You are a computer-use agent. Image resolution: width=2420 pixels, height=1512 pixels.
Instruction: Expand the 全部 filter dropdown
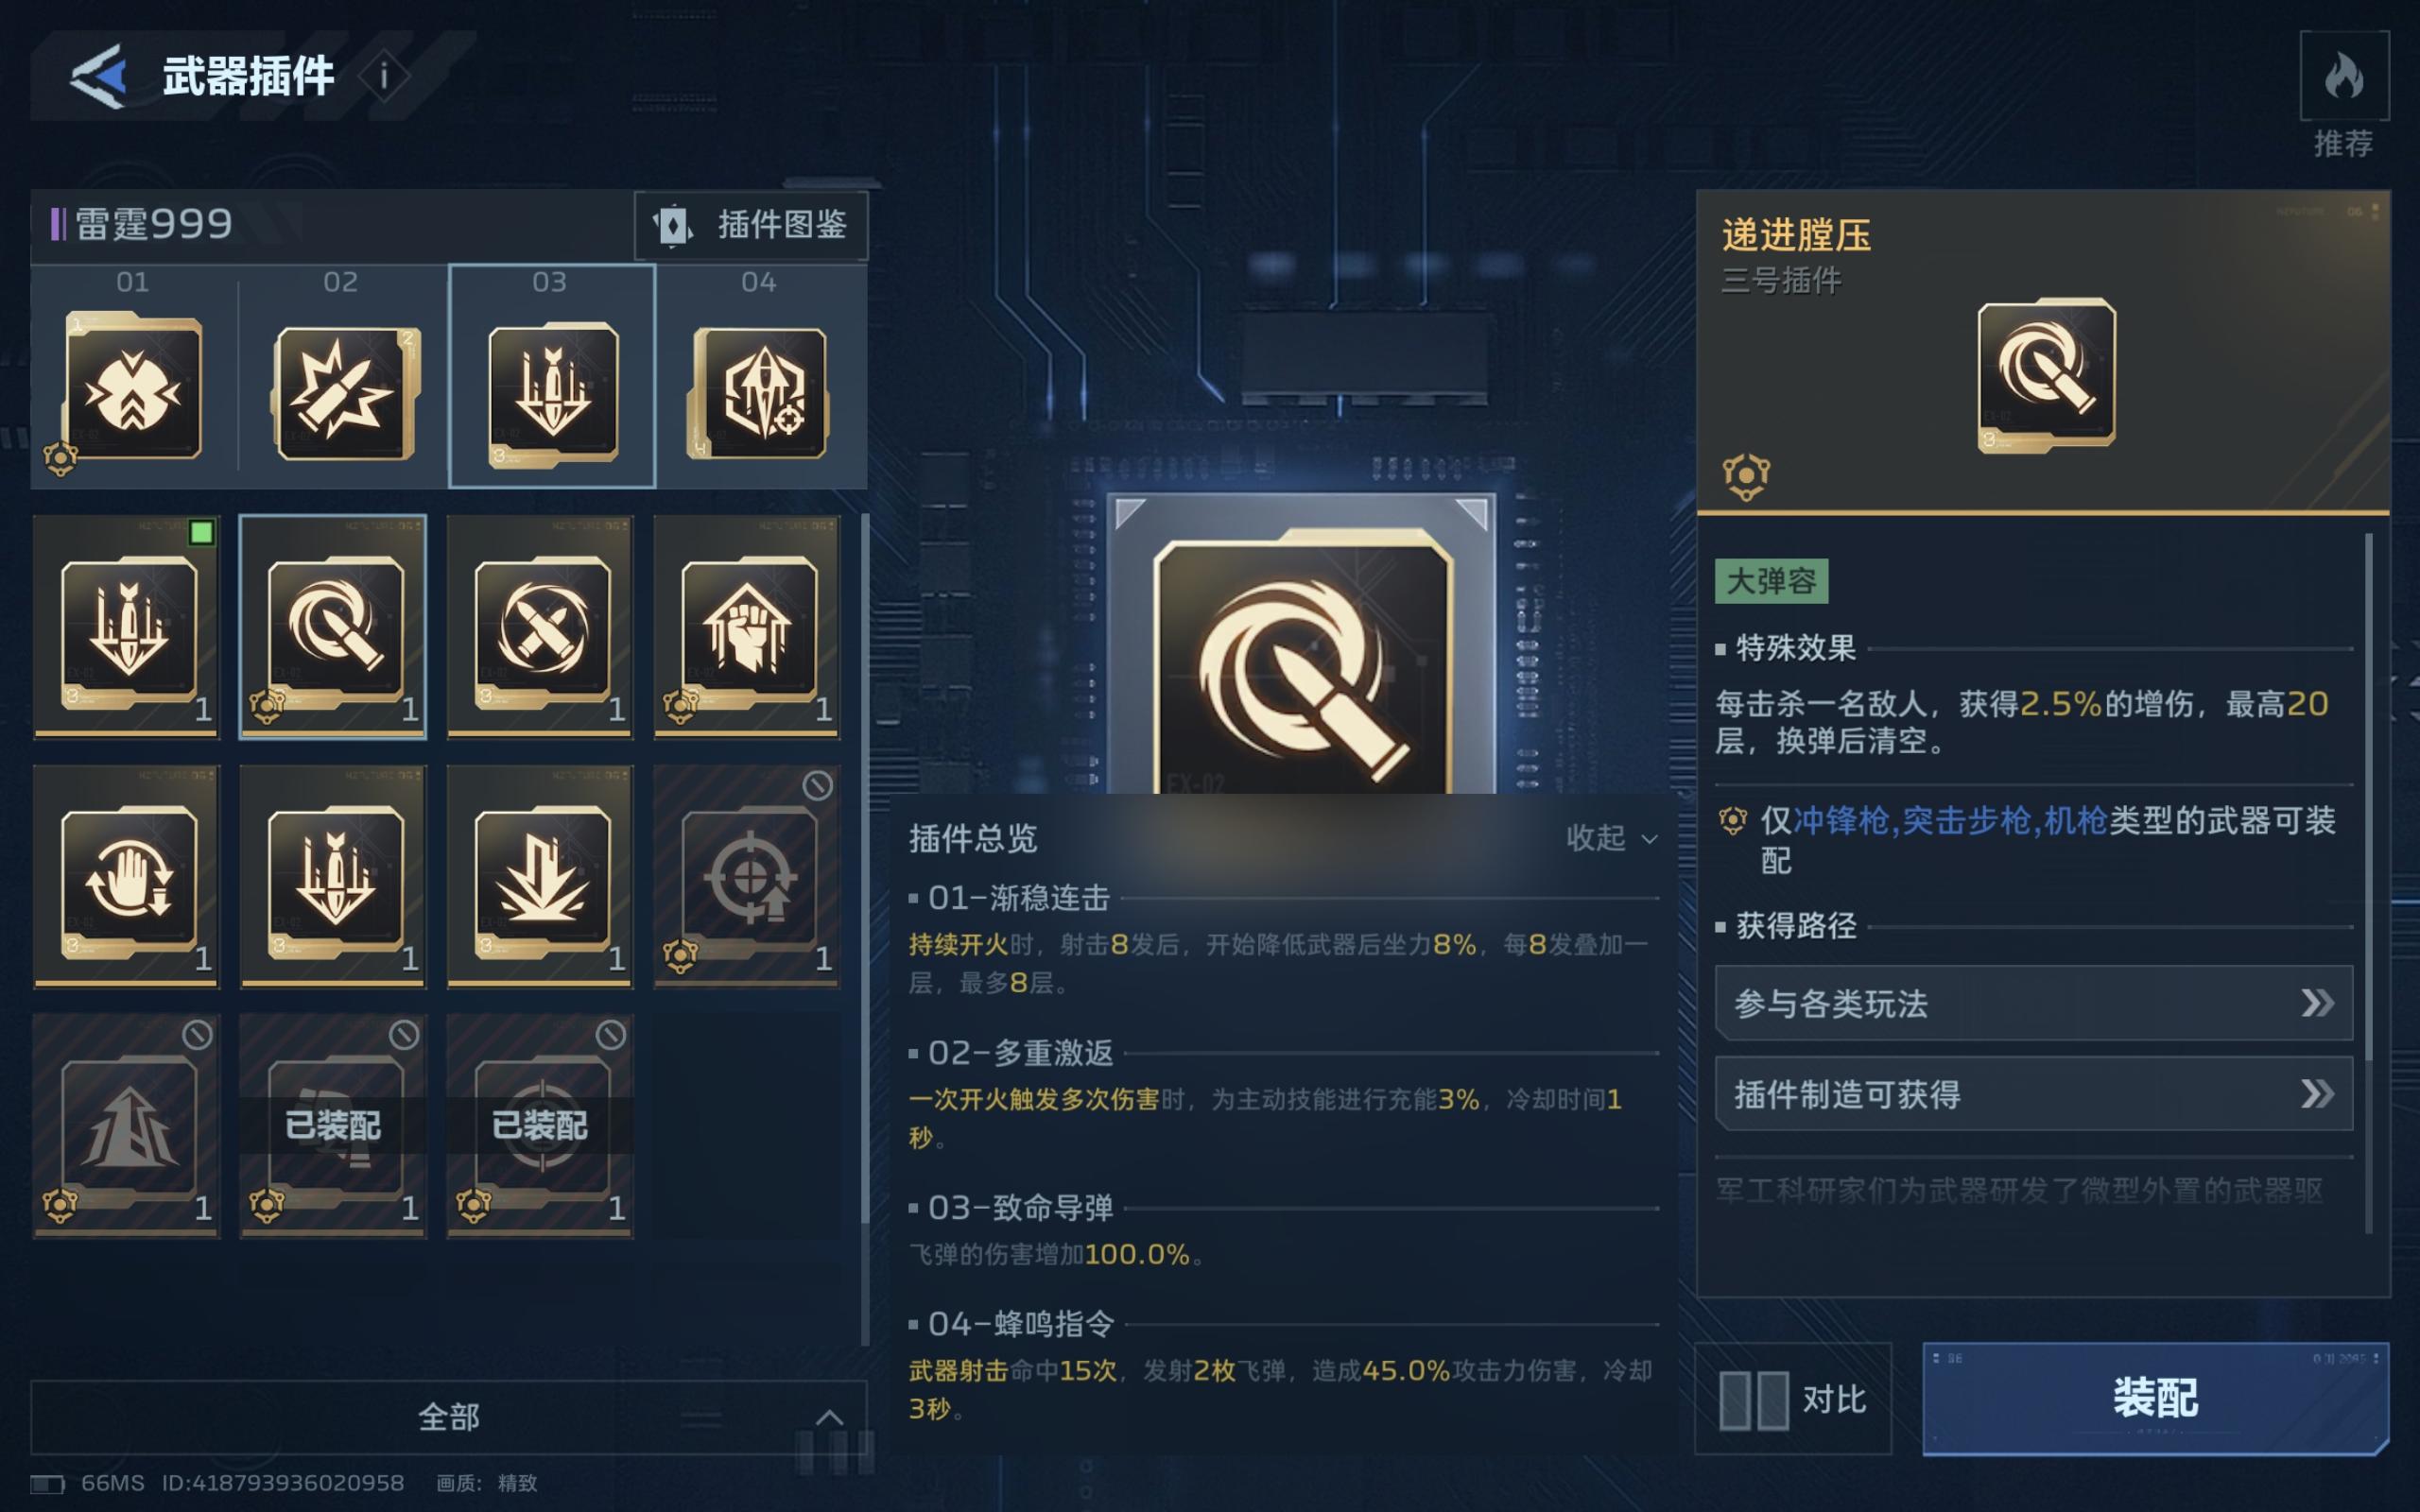[448, 1417]
